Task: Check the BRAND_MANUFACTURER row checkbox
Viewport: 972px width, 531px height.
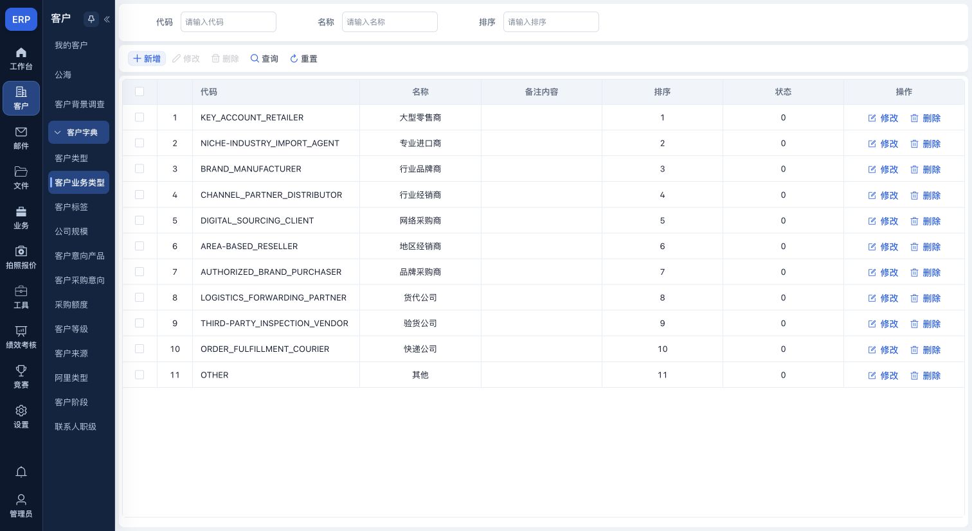Action: [139, 169]
